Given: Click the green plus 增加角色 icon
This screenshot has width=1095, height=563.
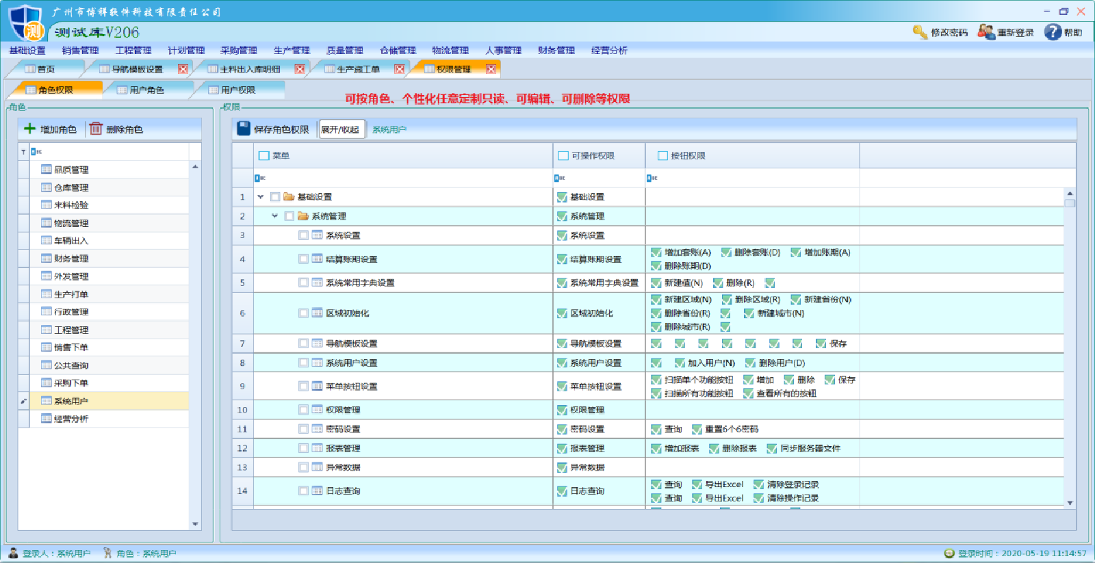Looking at the screenshot, I should tap(29, 129).
